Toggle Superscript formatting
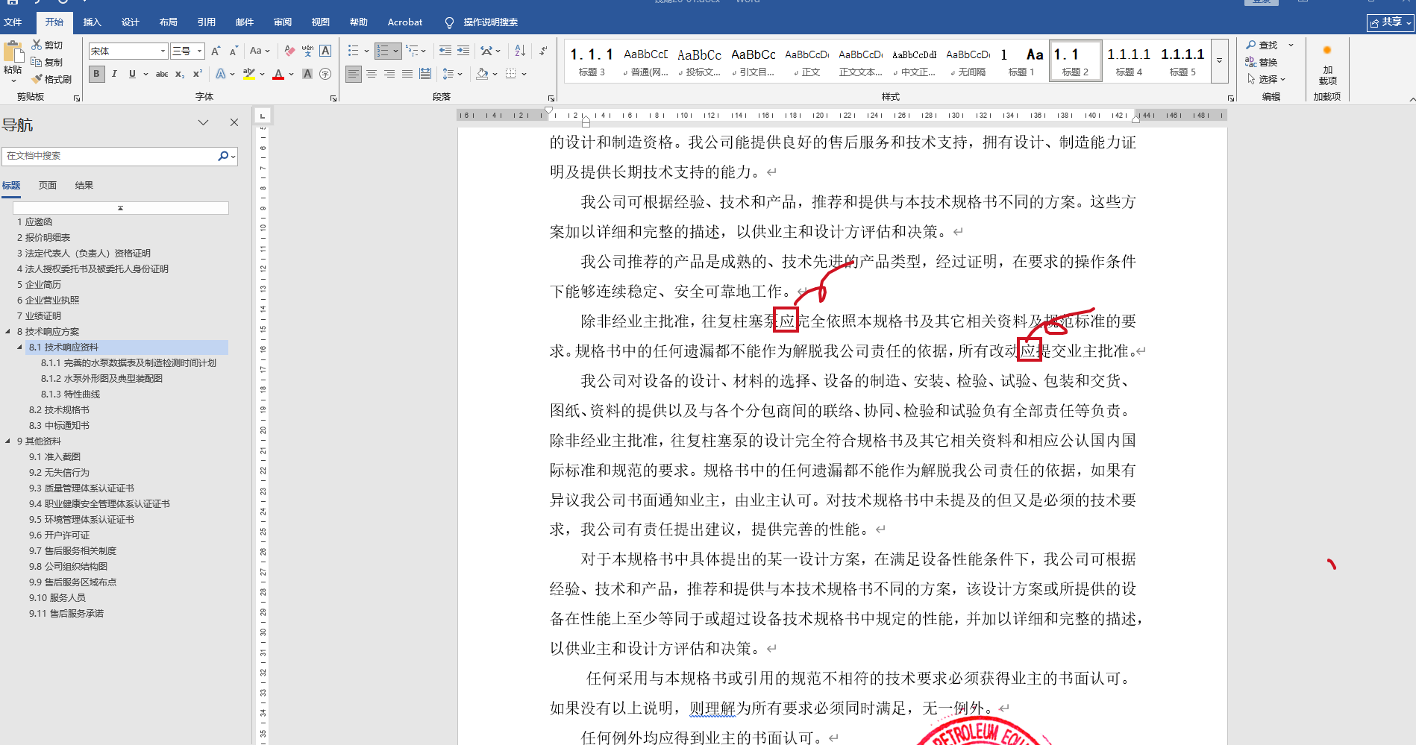 (198, 74)
